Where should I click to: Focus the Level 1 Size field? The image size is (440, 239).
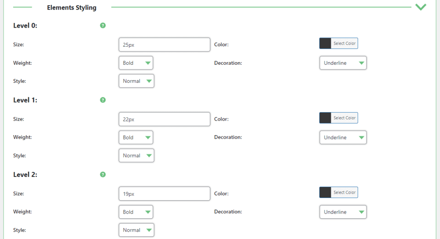click(164, 119)
